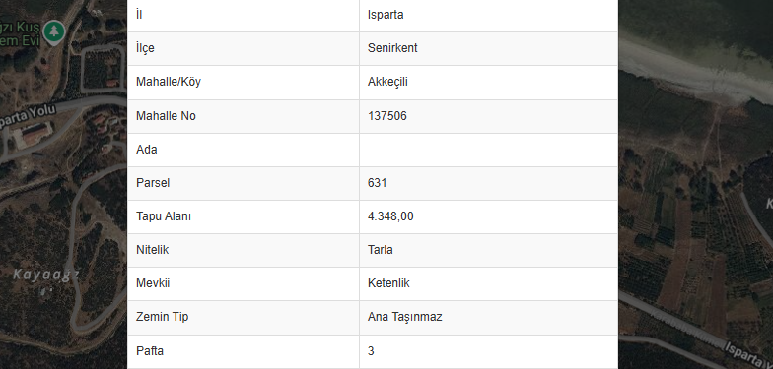773x369 pixels.
Task: Click the empty Ada value cell
Action: (489, 150)
